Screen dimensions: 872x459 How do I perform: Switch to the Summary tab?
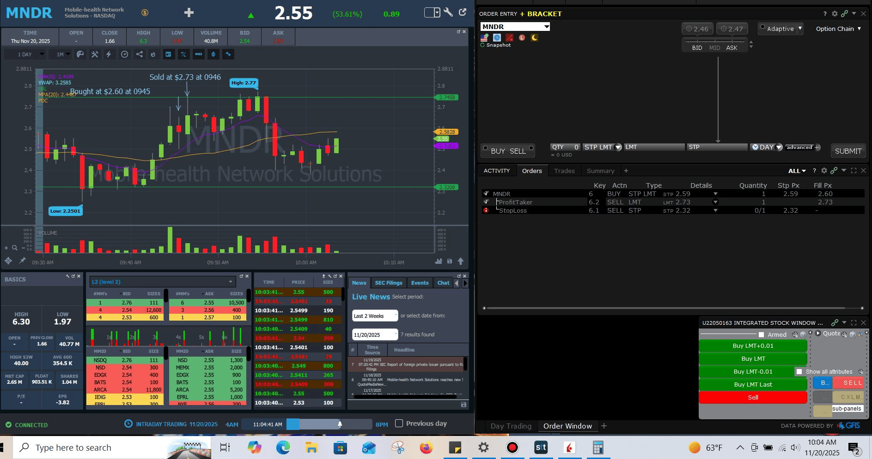[x=600, y=171]
